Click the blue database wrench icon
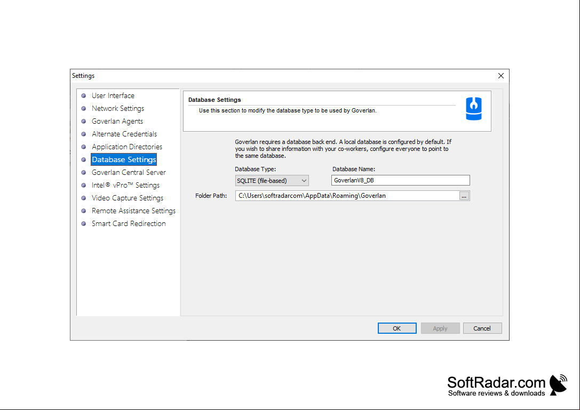The height and width of the screenshot is (410, 580). point(473,109)
